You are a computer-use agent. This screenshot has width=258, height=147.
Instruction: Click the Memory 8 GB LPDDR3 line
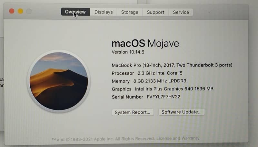pos(149,81)
